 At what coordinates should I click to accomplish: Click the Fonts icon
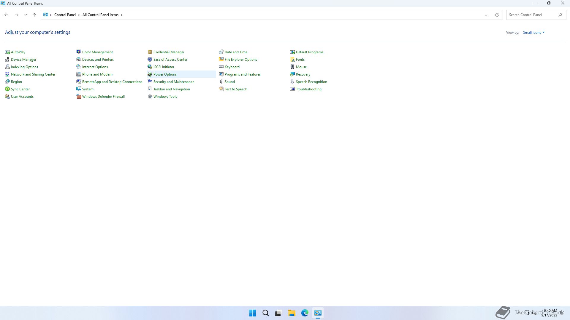(x=292, y=60)
